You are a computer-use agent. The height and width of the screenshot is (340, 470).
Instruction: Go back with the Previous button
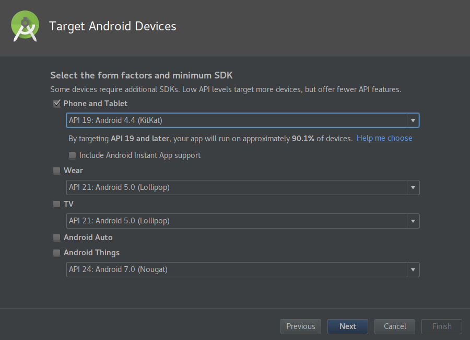pyautogui.click(x=301, y=326)
